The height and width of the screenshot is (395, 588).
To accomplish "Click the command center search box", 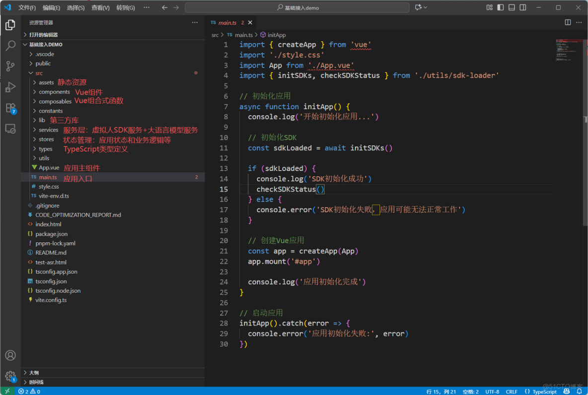I will [x=297, y=7].
